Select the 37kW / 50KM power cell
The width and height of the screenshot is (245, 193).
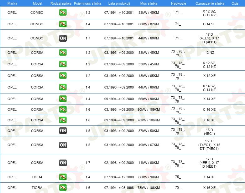coord(149,131)
